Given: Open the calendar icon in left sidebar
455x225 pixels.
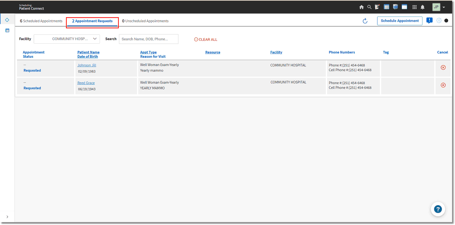Looking at the screenshot, I should [7, 30].
